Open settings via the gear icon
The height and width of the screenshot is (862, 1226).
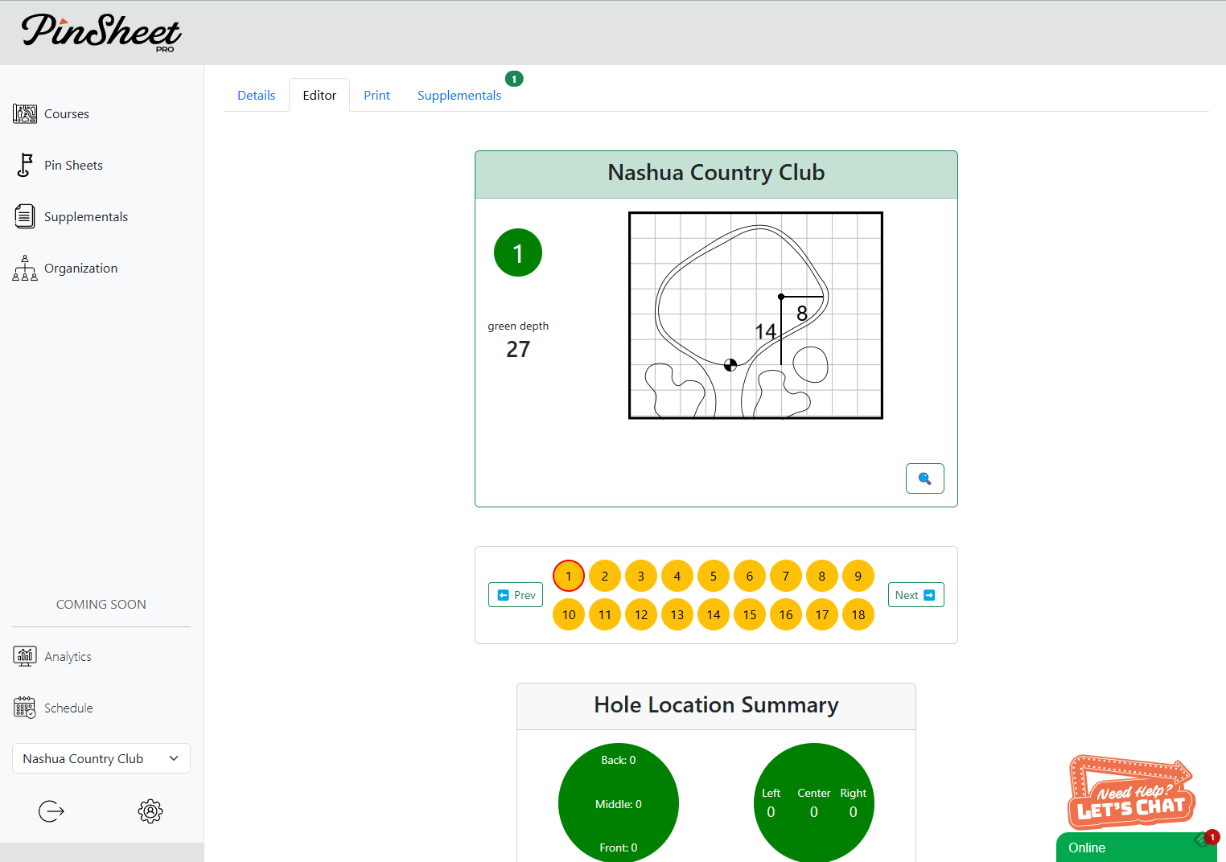pyautogui.click(x=150, y=811)
